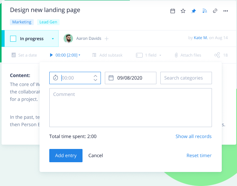Open the share icon showing 18
Viewport: 237px width, 186px height.
pyautogui.click(x=217, y=55)
